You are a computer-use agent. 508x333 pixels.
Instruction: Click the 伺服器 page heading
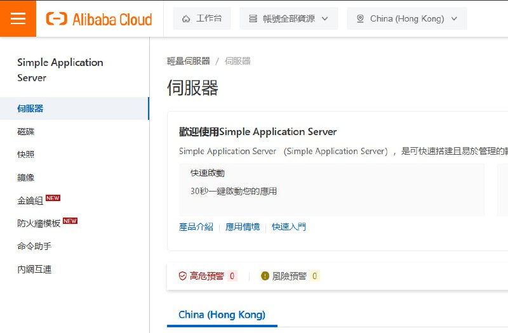click(193, 88)
